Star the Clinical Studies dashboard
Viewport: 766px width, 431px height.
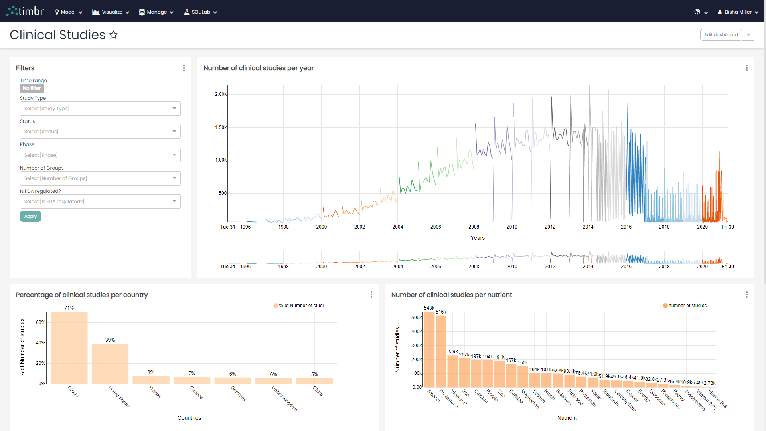click(x=113, y=35)
